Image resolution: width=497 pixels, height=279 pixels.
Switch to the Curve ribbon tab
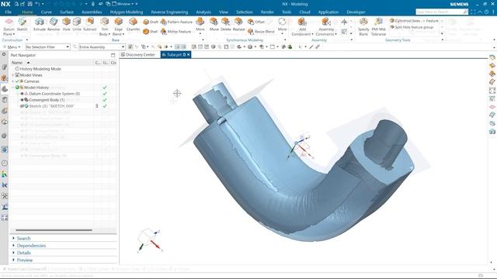tap(47, 12)
